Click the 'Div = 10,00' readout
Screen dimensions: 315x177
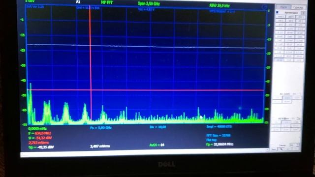157,127
